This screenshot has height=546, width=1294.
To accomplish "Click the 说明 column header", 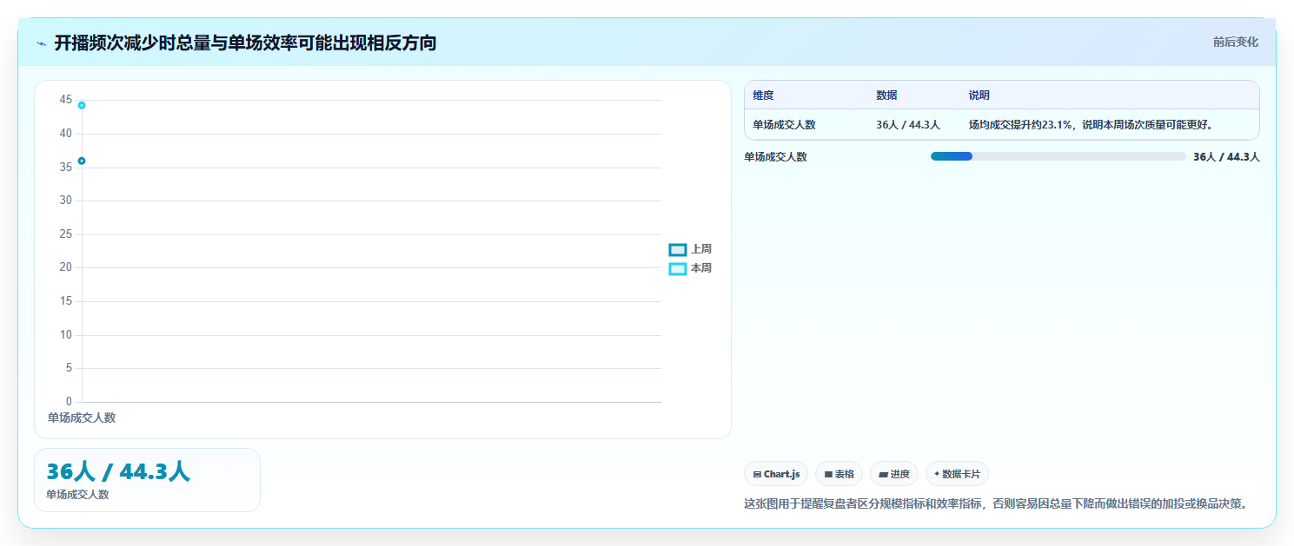I will coord(979,95).
